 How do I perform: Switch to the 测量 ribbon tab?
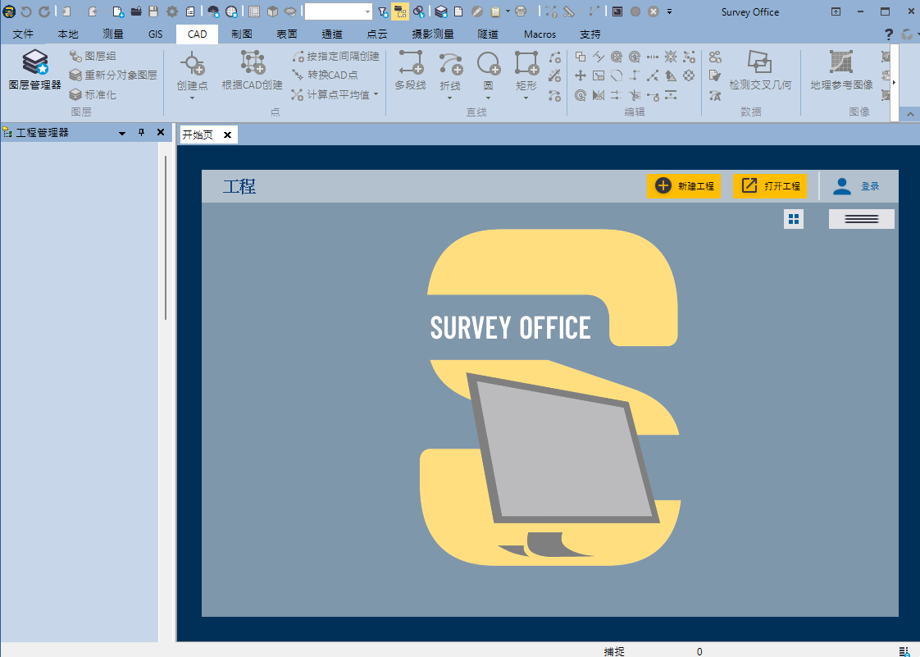[112, 34]
